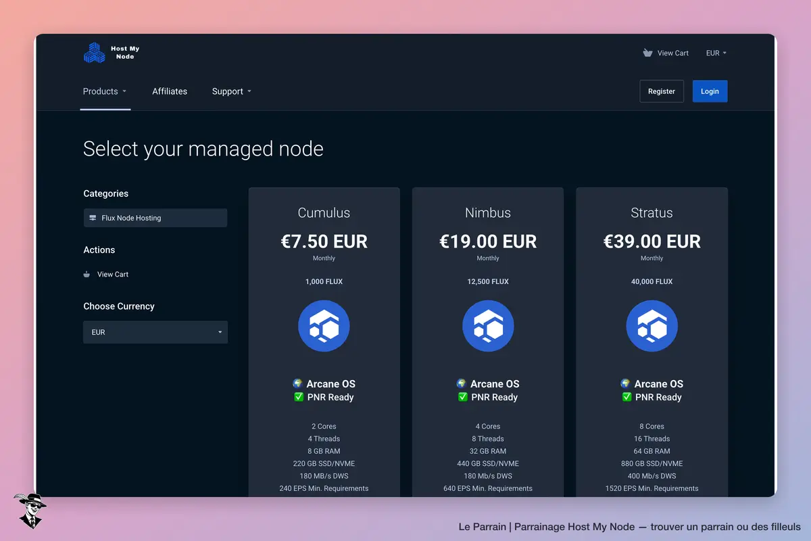Click the Actions heading in sidebar
This screenshot has width=811, height=541.
99,250
